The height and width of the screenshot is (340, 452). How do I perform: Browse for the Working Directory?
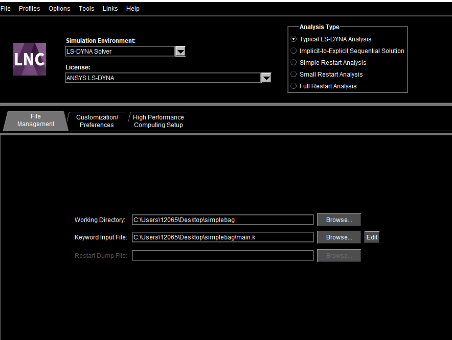(339, 220)
